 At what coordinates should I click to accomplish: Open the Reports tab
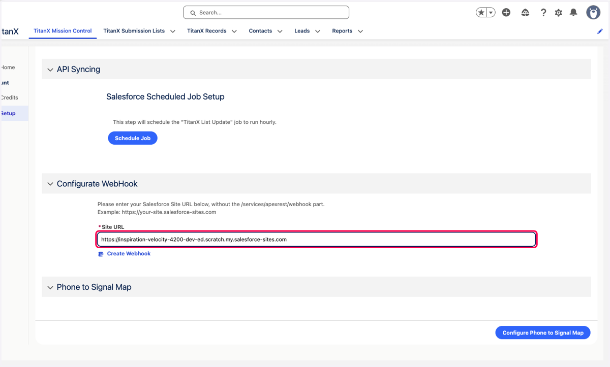(x=342, y=31)
